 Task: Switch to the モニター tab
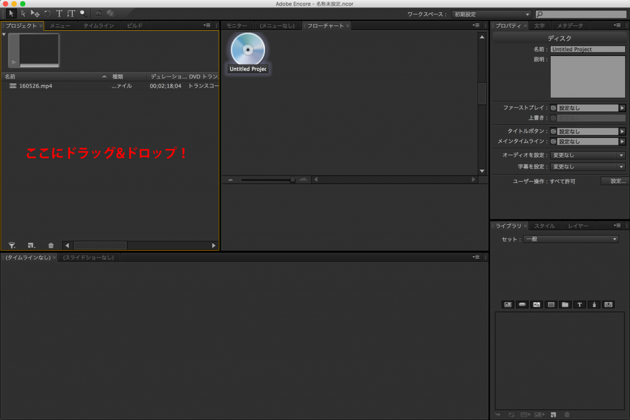coord(236,26)
